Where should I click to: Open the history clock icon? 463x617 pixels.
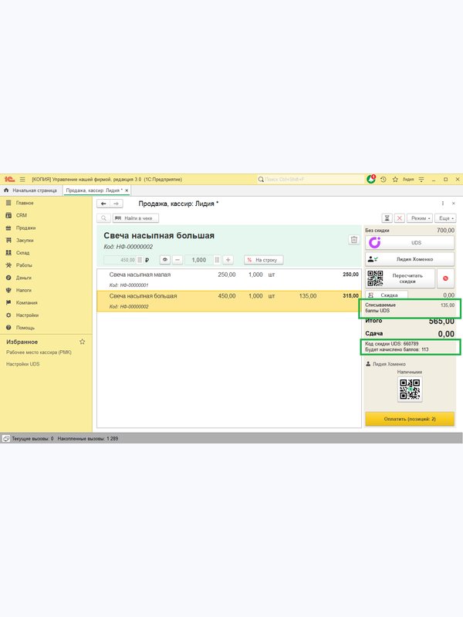pyautogui.click(x=383, y=180)
